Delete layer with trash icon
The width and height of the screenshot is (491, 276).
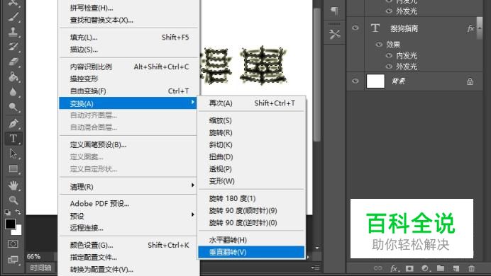pos(471,268)
